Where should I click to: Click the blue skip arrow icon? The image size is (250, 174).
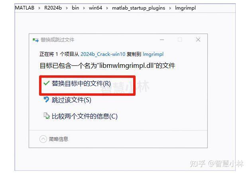(x=46, y=99)
